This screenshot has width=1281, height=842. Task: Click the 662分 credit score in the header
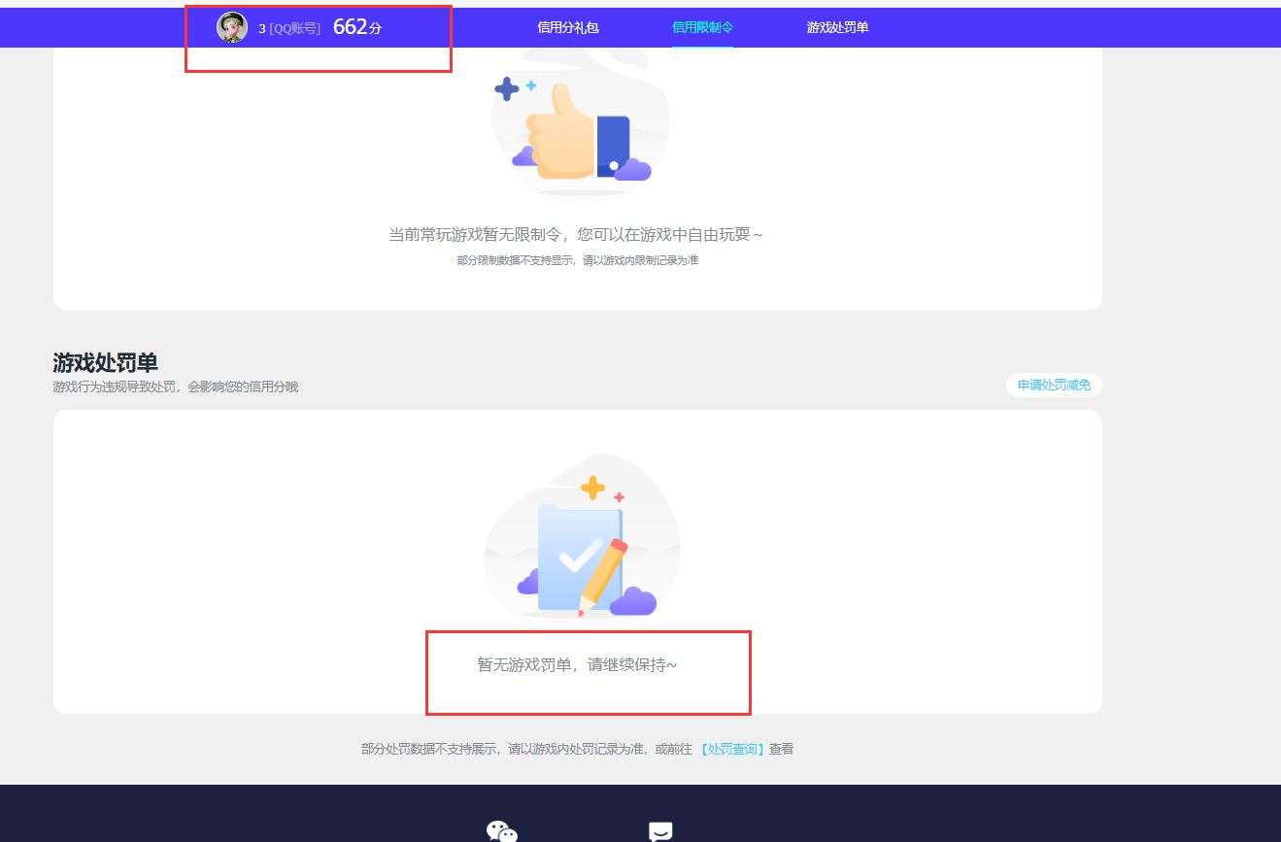point(357,28)
